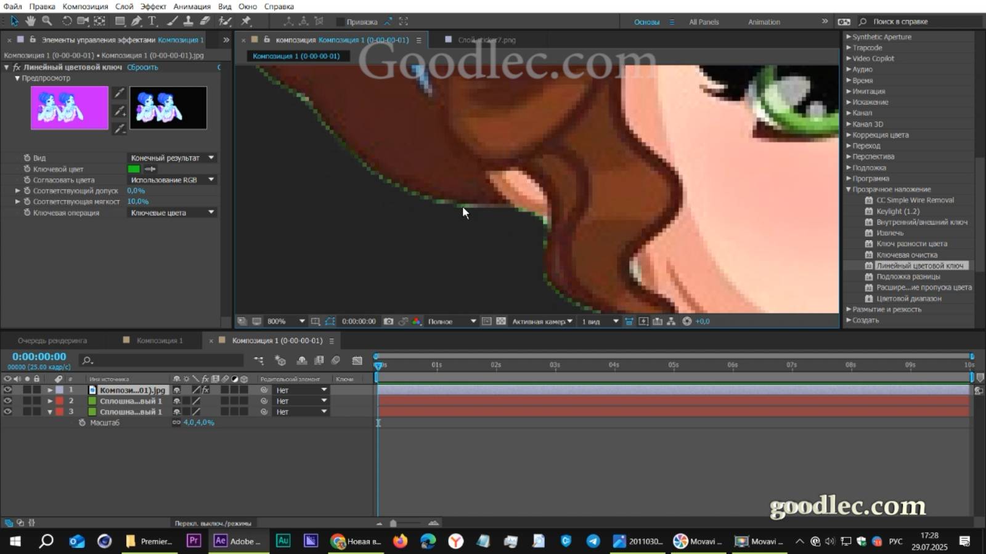Expand the Коррекция цвета effects category

coord(849,135)
